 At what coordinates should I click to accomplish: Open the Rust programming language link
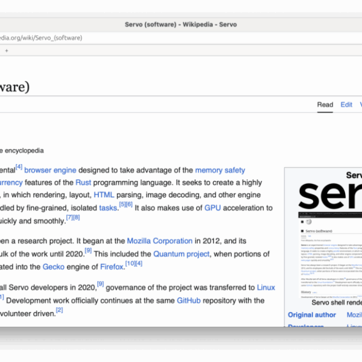click(x=83, y=183)
